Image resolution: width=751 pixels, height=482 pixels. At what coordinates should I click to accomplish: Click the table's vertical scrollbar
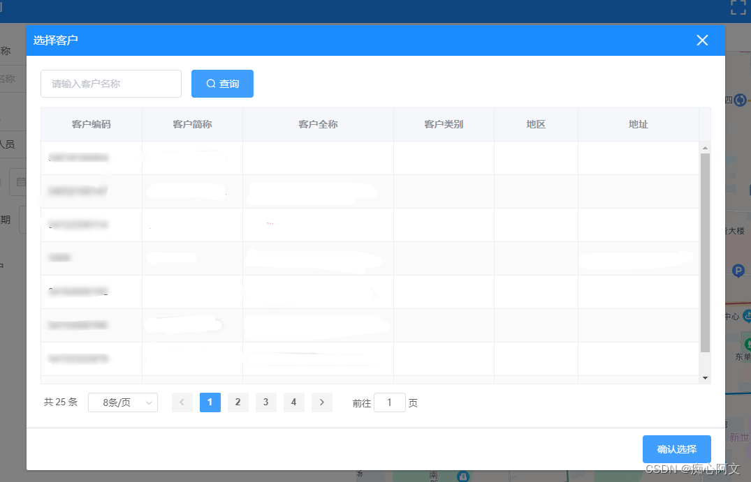click(x=706, y=244)
